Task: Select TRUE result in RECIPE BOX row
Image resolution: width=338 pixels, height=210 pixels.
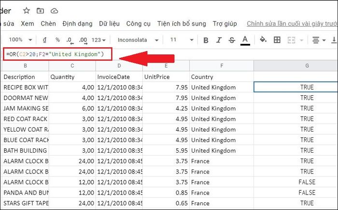Action: pos(296,87)
